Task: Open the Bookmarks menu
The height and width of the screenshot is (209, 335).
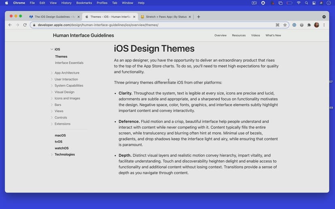Action: (84, 3)
